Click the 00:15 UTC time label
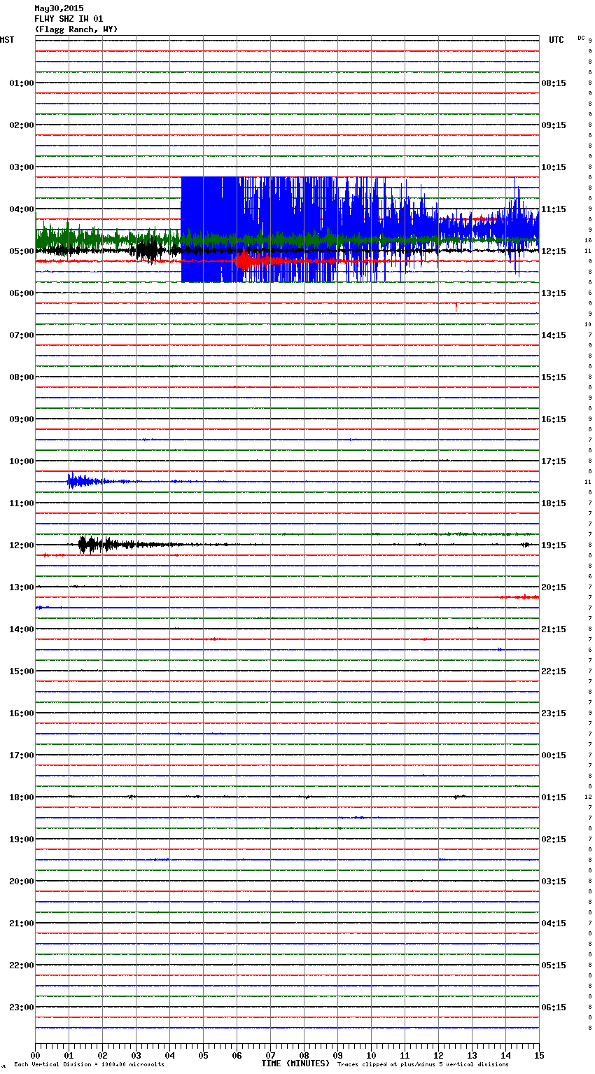 pos(554,755)
